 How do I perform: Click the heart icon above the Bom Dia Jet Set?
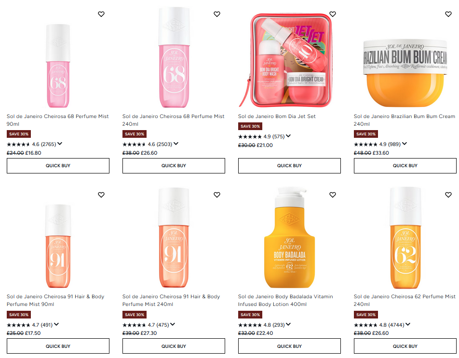(x=332, y=14)
